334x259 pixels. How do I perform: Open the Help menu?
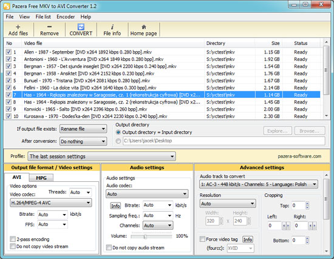[86, 16]
